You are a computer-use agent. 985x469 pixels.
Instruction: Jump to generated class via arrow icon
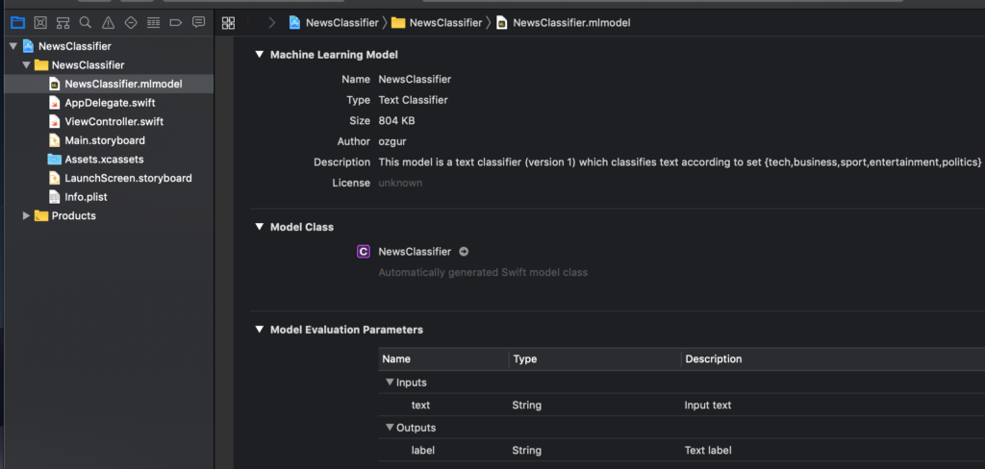[x=464, y=252]
